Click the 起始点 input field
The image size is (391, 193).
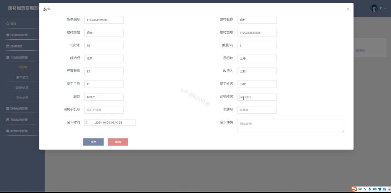click(104, 58)
